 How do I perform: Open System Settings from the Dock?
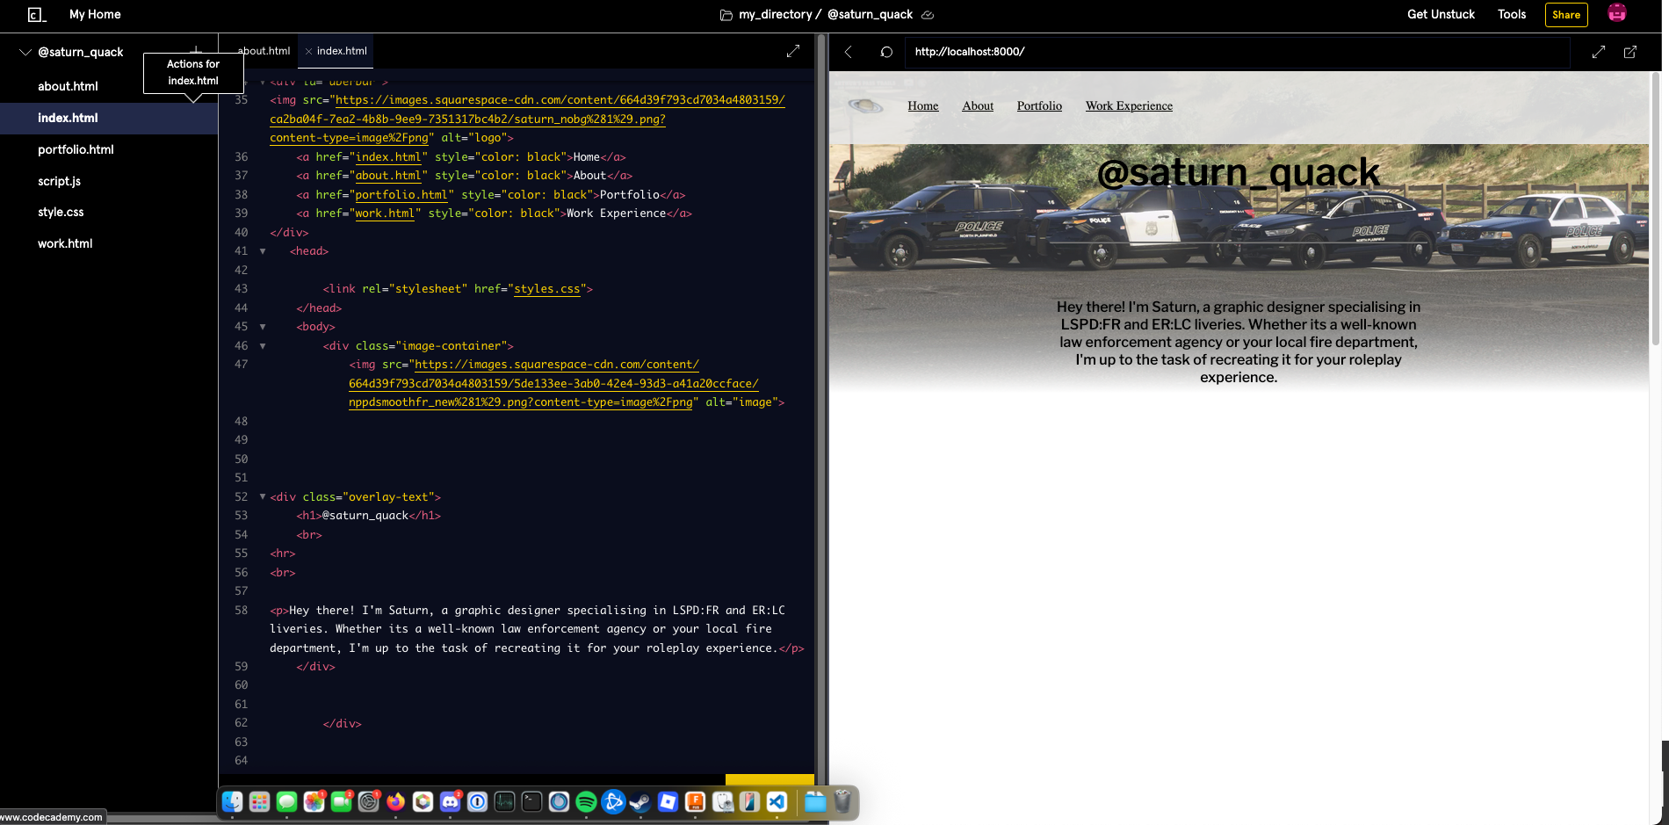(368, 801)
